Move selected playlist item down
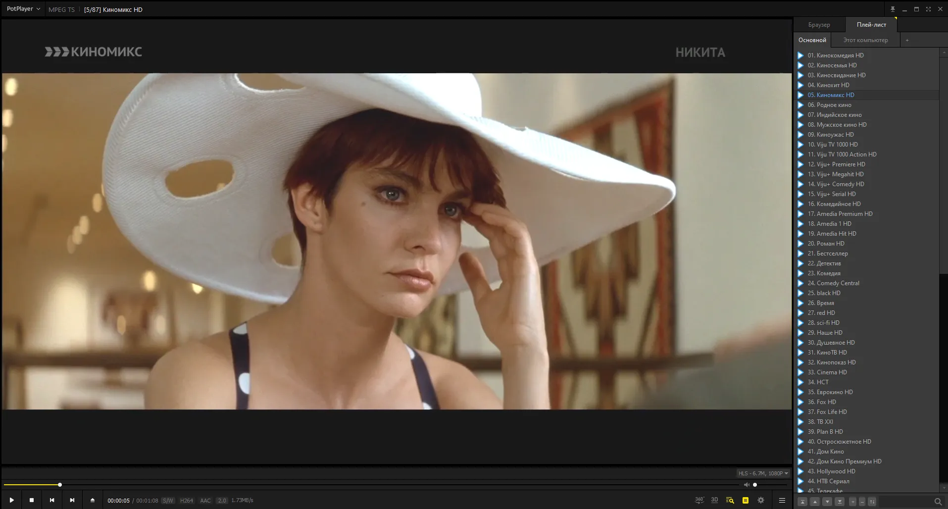 pyautogui.click(x=827, y=502)
